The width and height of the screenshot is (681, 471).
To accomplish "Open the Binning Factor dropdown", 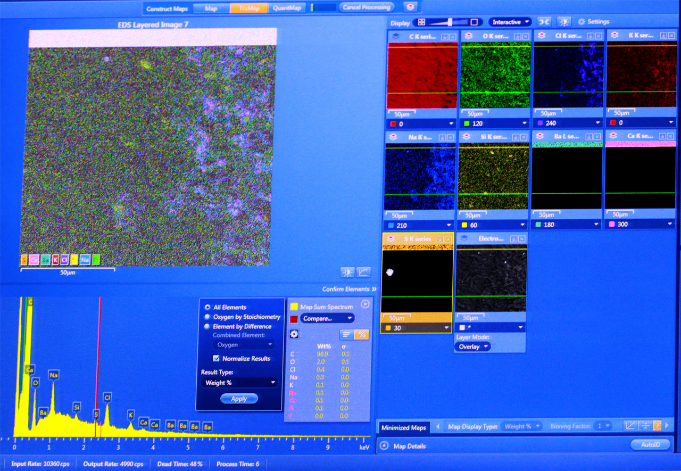I will click(x=603, y=426).
